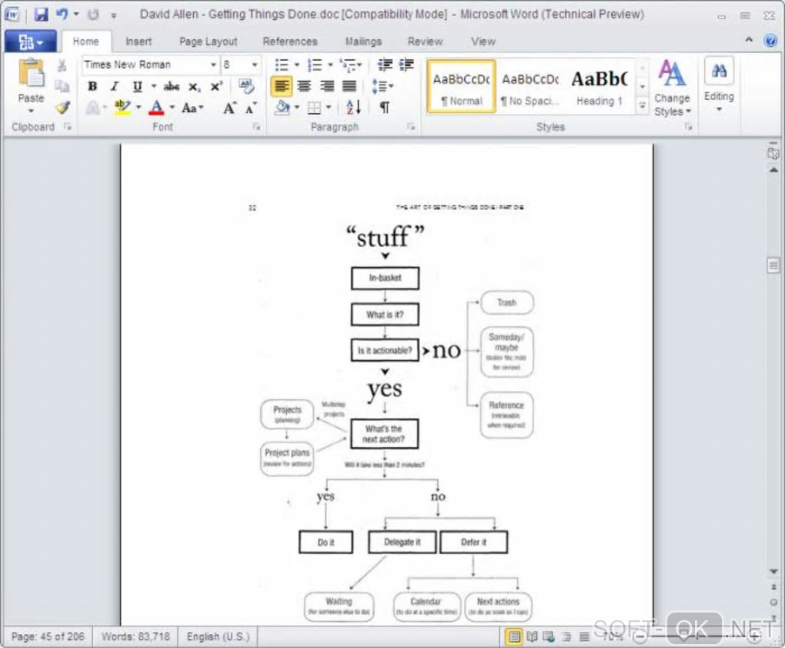Open Change Case Aa dropdown
The width and height of the screenshot is (785, 648).
pyautogui.click(x=192, y=108)
